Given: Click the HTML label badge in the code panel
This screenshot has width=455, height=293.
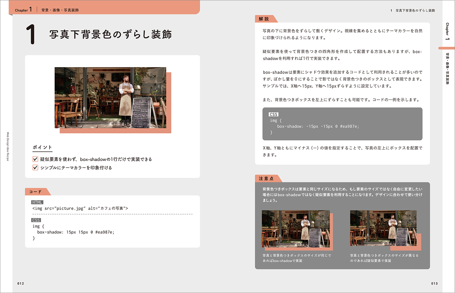Looking at the screenshot, I should [x=37, y=202].
